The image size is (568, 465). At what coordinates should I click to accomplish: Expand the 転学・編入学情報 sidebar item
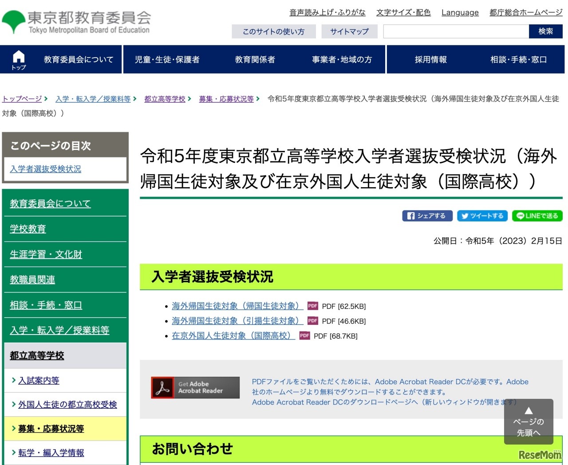[50, 453]
